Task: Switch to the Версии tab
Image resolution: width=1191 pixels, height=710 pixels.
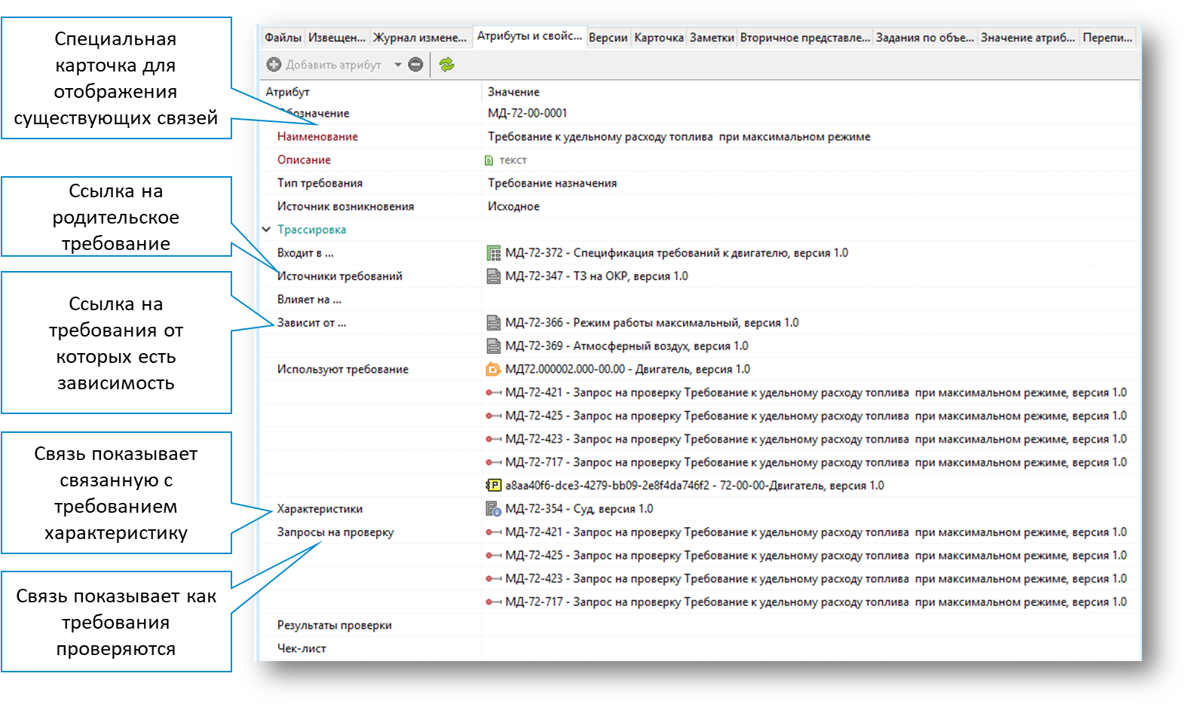Action: click(x=608, y=38)
